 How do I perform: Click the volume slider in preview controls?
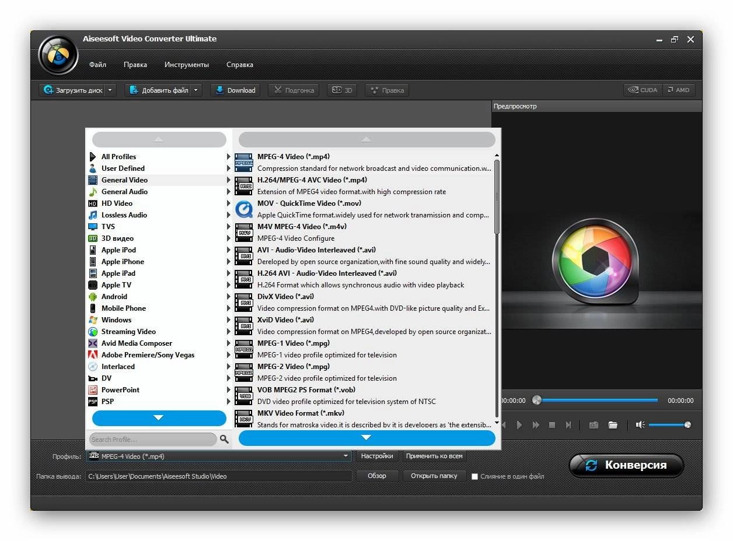(x=669, y=425)
